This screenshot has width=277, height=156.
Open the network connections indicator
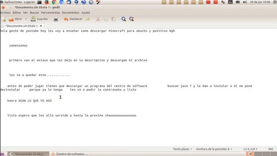coord(223,2)
